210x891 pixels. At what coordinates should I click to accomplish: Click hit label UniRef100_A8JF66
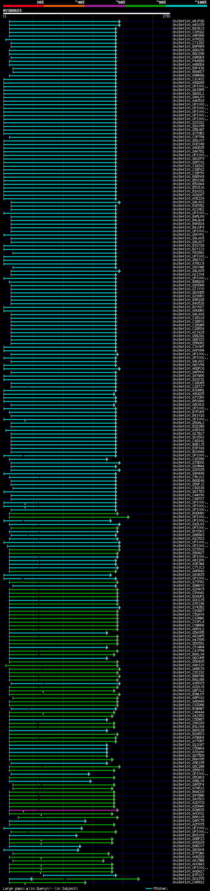pos(188,21)
